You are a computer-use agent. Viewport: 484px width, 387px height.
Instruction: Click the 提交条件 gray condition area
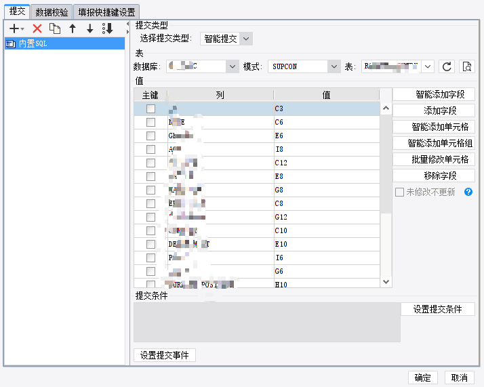267,322
